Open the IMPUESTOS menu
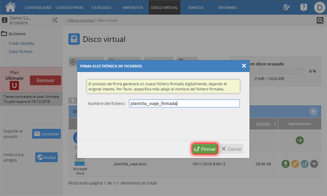Viewport: 327px width, 196px height. point(133,8)
